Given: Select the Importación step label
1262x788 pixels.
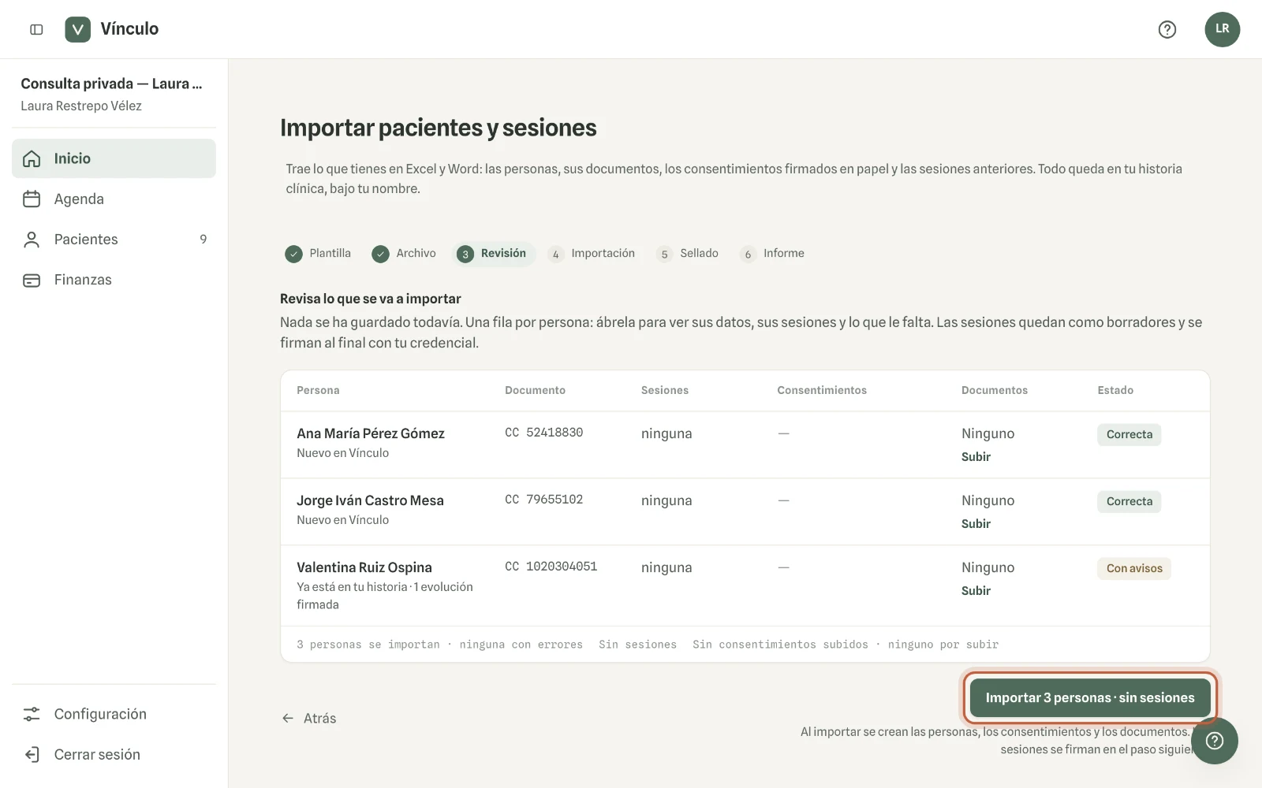Looking at the screenshot, I should pyautogui.click(x=603, y=253).
